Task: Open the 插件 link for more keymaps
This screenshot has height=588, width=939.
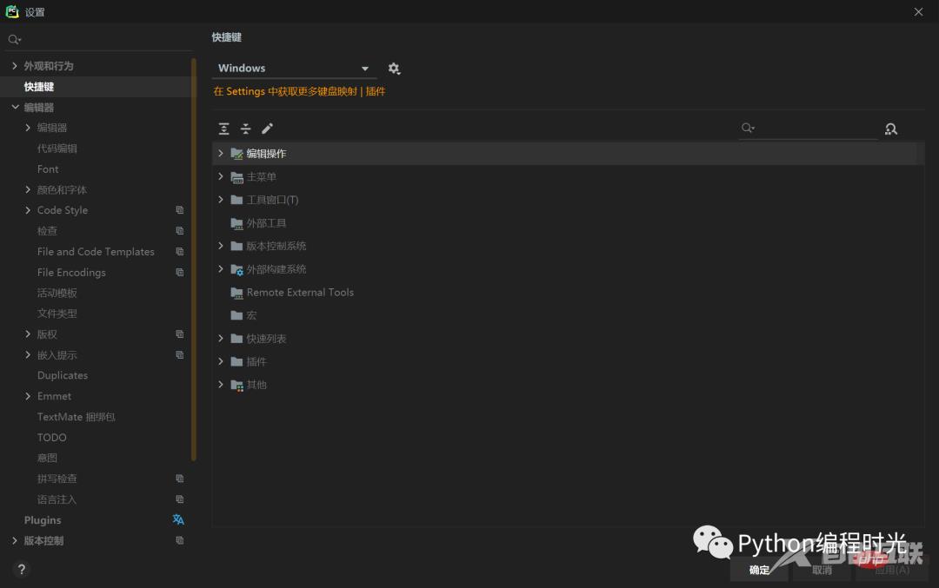Action: [x=375, y=90]
